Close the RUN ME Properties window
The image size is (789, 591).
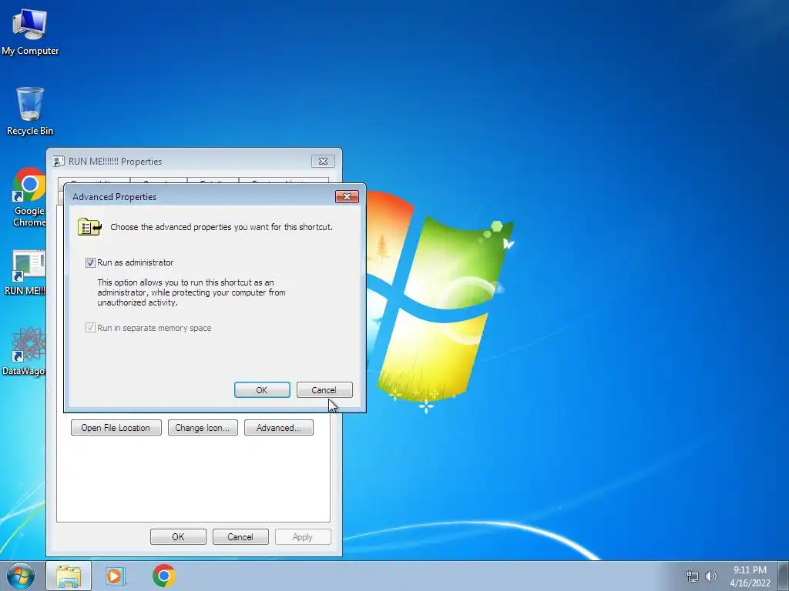click(323, 162)
